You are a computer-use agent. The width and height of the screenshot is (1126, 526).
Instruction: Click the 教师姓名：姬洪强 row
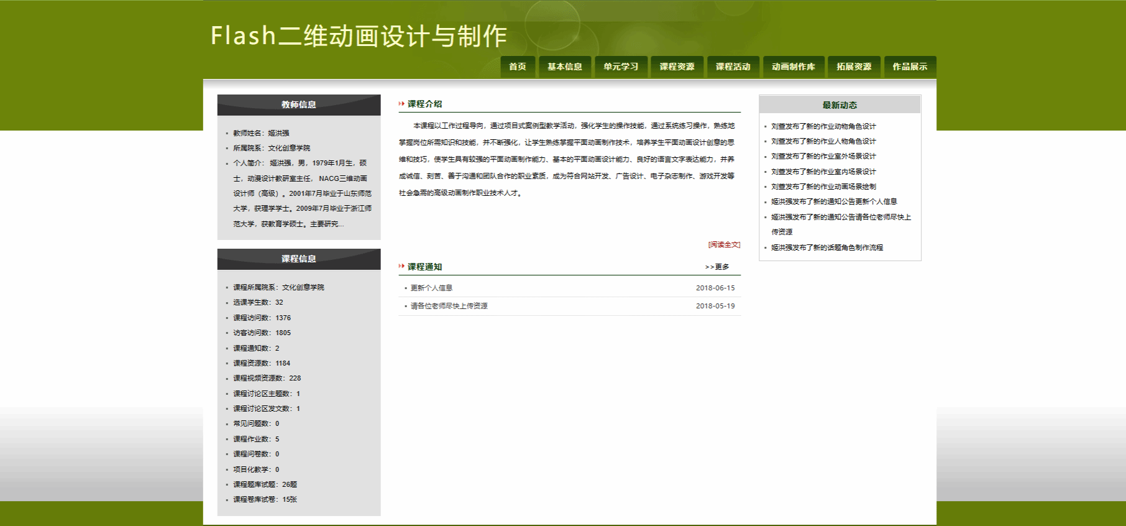click(261, 133)
